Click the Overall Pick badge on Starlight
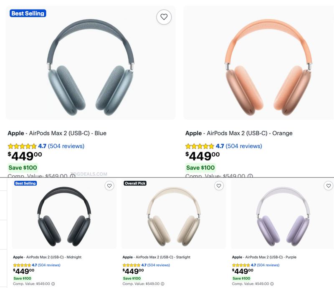This screenshot has width=334, height=288. 135,183
